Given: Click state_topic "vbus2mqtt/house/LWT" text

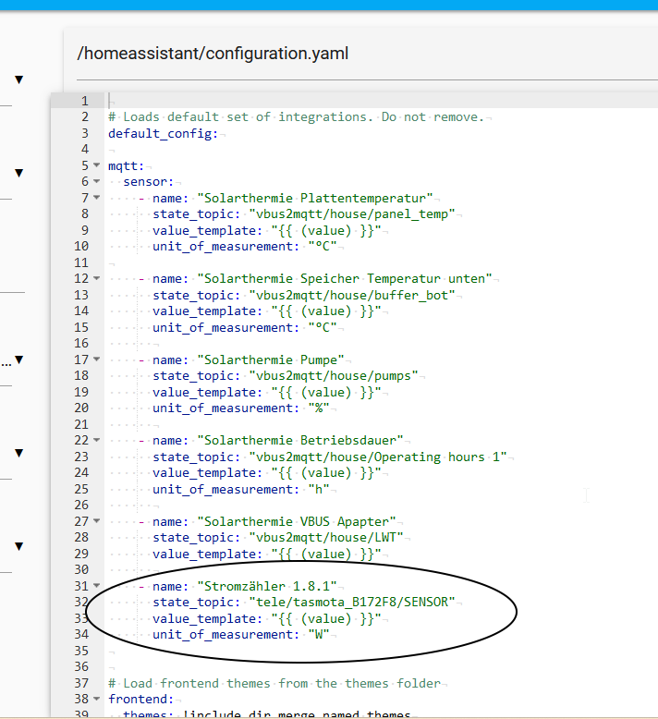Looking at the screenshot, I should (278, 538).
